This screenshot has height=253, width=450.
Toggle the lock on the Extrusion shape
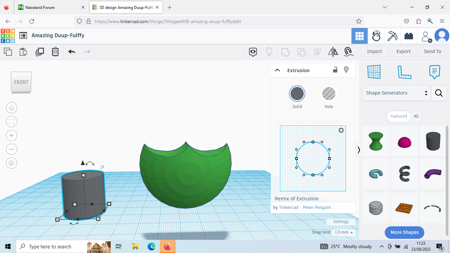(335, 70)
